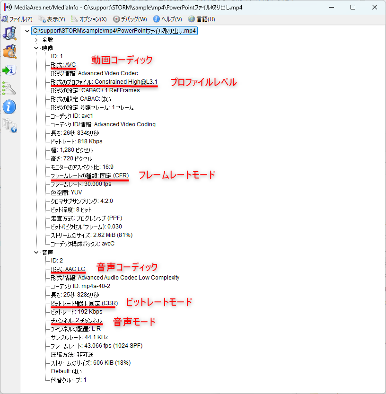Click the bottom sidebar documents-globe icon

(9, 125)
